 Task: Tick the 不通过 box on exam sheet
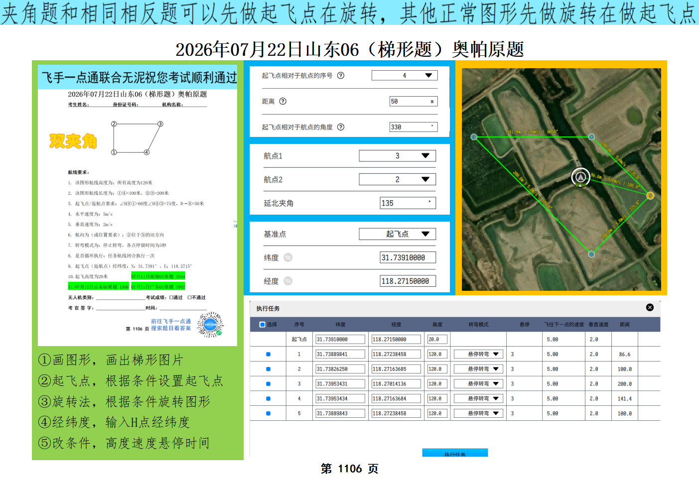189,297
